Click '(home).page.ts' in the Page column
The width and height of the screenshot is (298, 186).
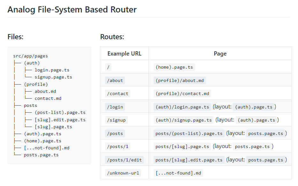tap(174, 67)
